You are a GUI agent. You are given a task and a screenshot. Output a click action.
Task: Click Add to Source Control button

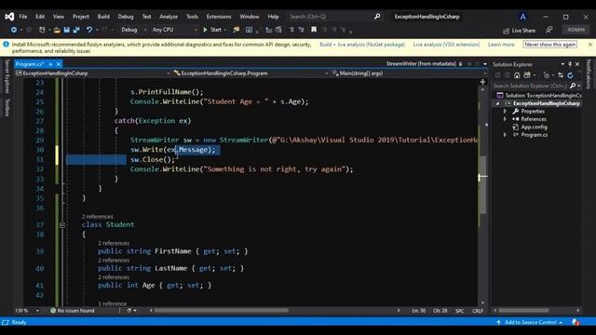point(530,322)
